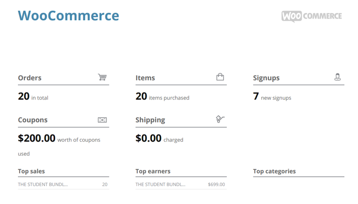Click the Top earners heading
Viewport: 358px width, 204px height.
pyautogui.click(x=153, y=171)
